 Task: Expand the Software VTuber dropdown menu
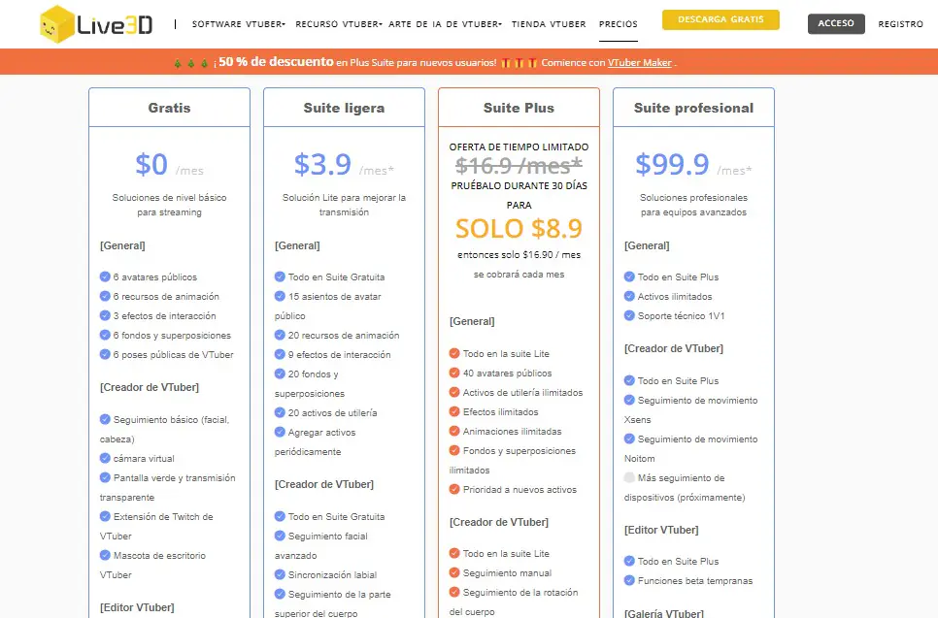(239, 23)
